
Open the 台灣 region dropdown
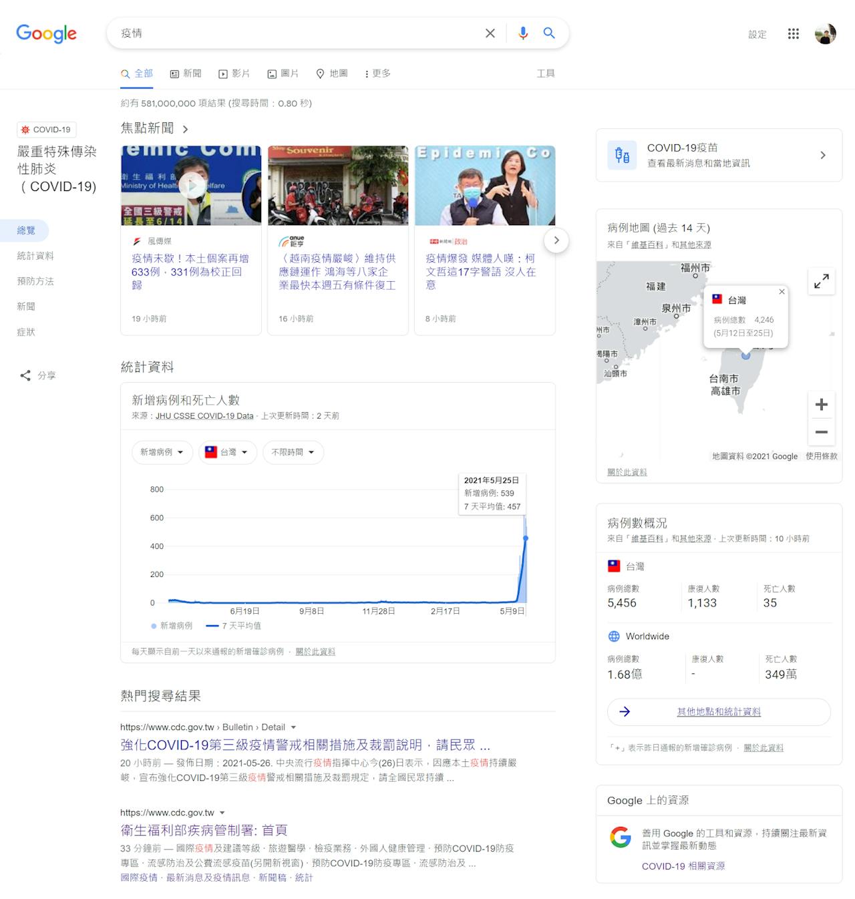[x=227, y=452]
